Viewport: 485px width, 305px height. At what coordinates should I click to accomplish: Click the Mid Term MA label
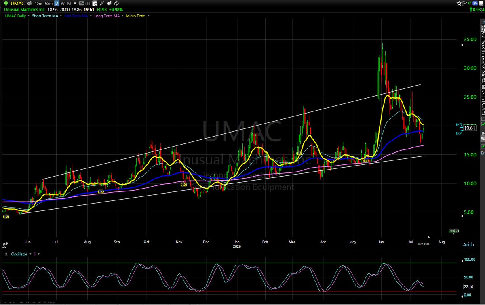(76, 16)
